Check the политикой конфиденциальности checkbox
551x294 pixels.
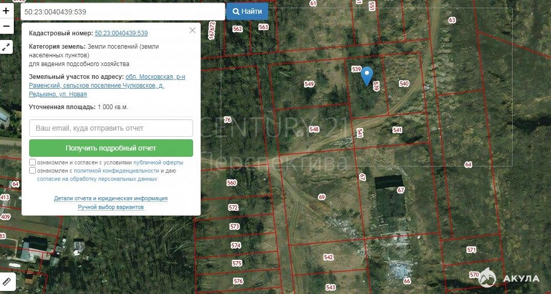[33, 171]
